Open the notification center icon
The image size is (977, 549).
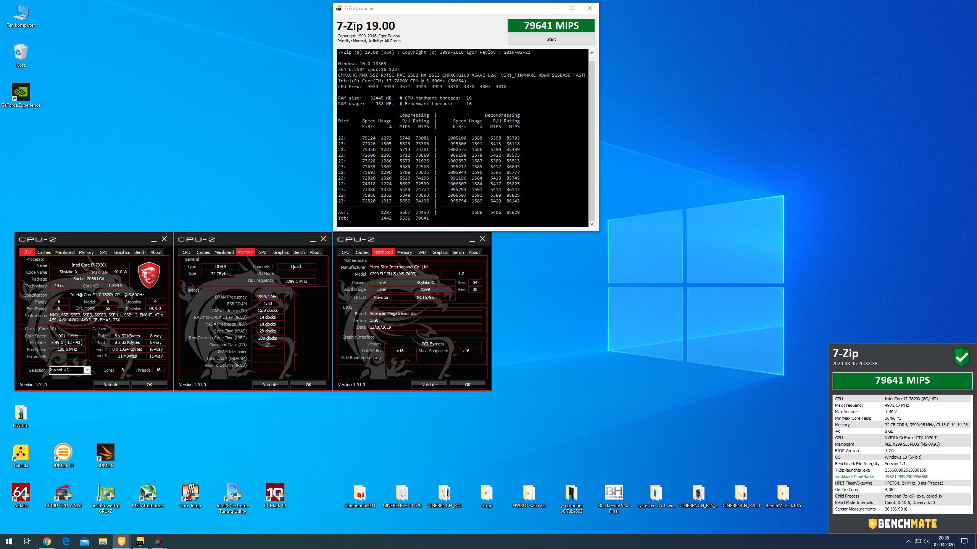click(x=964, y=541)
